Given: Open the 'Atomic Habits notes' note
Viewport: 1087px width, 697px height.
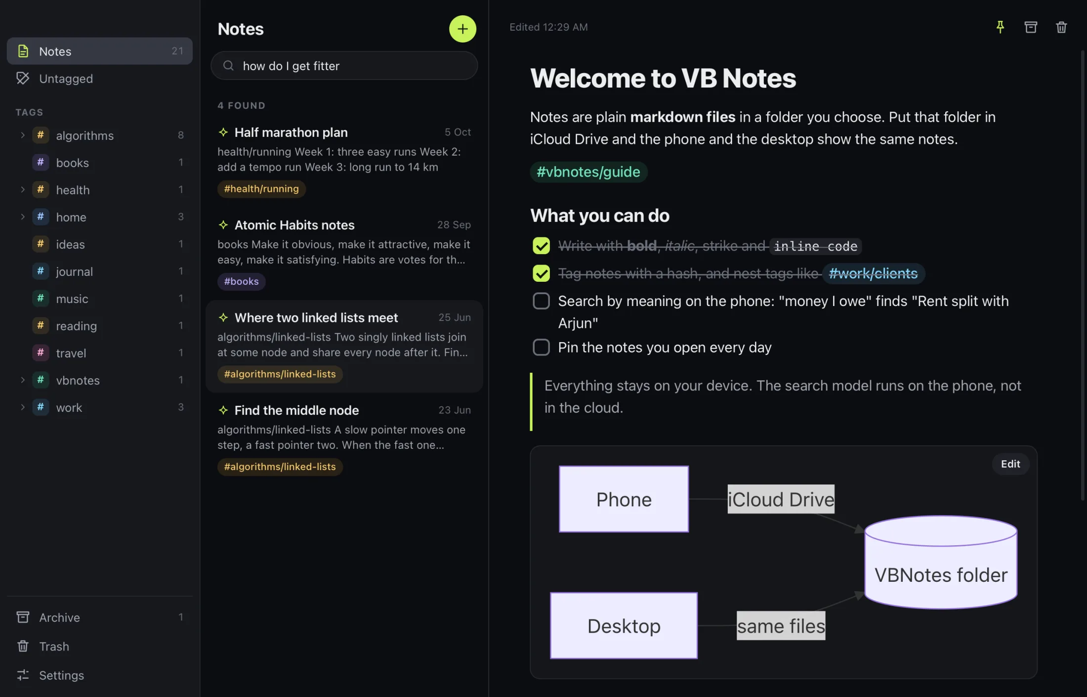Looking at the screenshot, I should click(x=344, y=254).
